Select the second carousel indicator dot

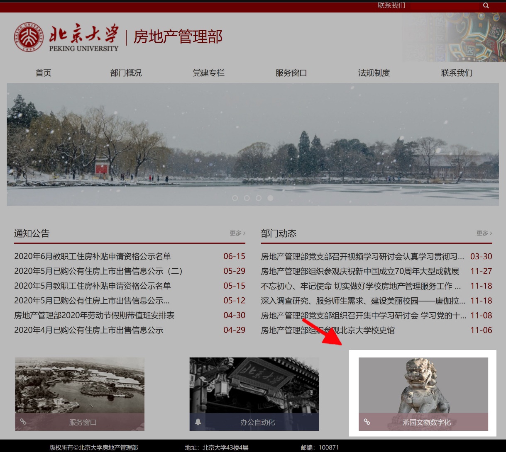(247, 198)
